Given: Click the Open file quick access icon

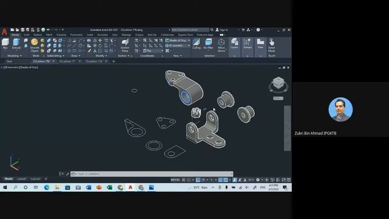Looking at the screenshot, I should [x=18, y=30].
